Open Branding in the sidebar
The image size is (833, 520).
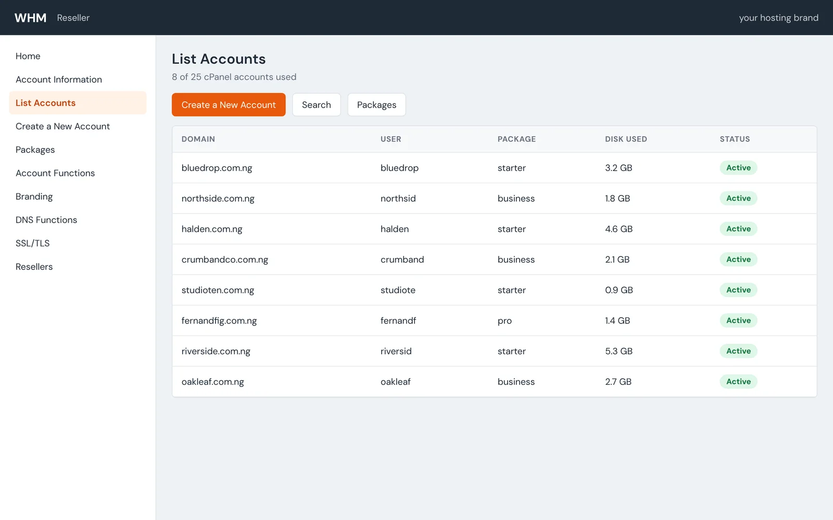pos(34,197)
